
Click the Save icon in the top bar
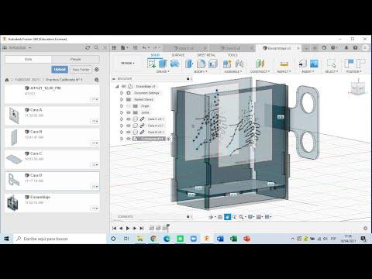pos(135,47)
